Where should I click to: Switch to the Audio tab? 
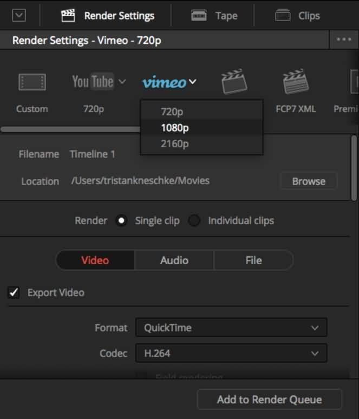click(174, 260)
